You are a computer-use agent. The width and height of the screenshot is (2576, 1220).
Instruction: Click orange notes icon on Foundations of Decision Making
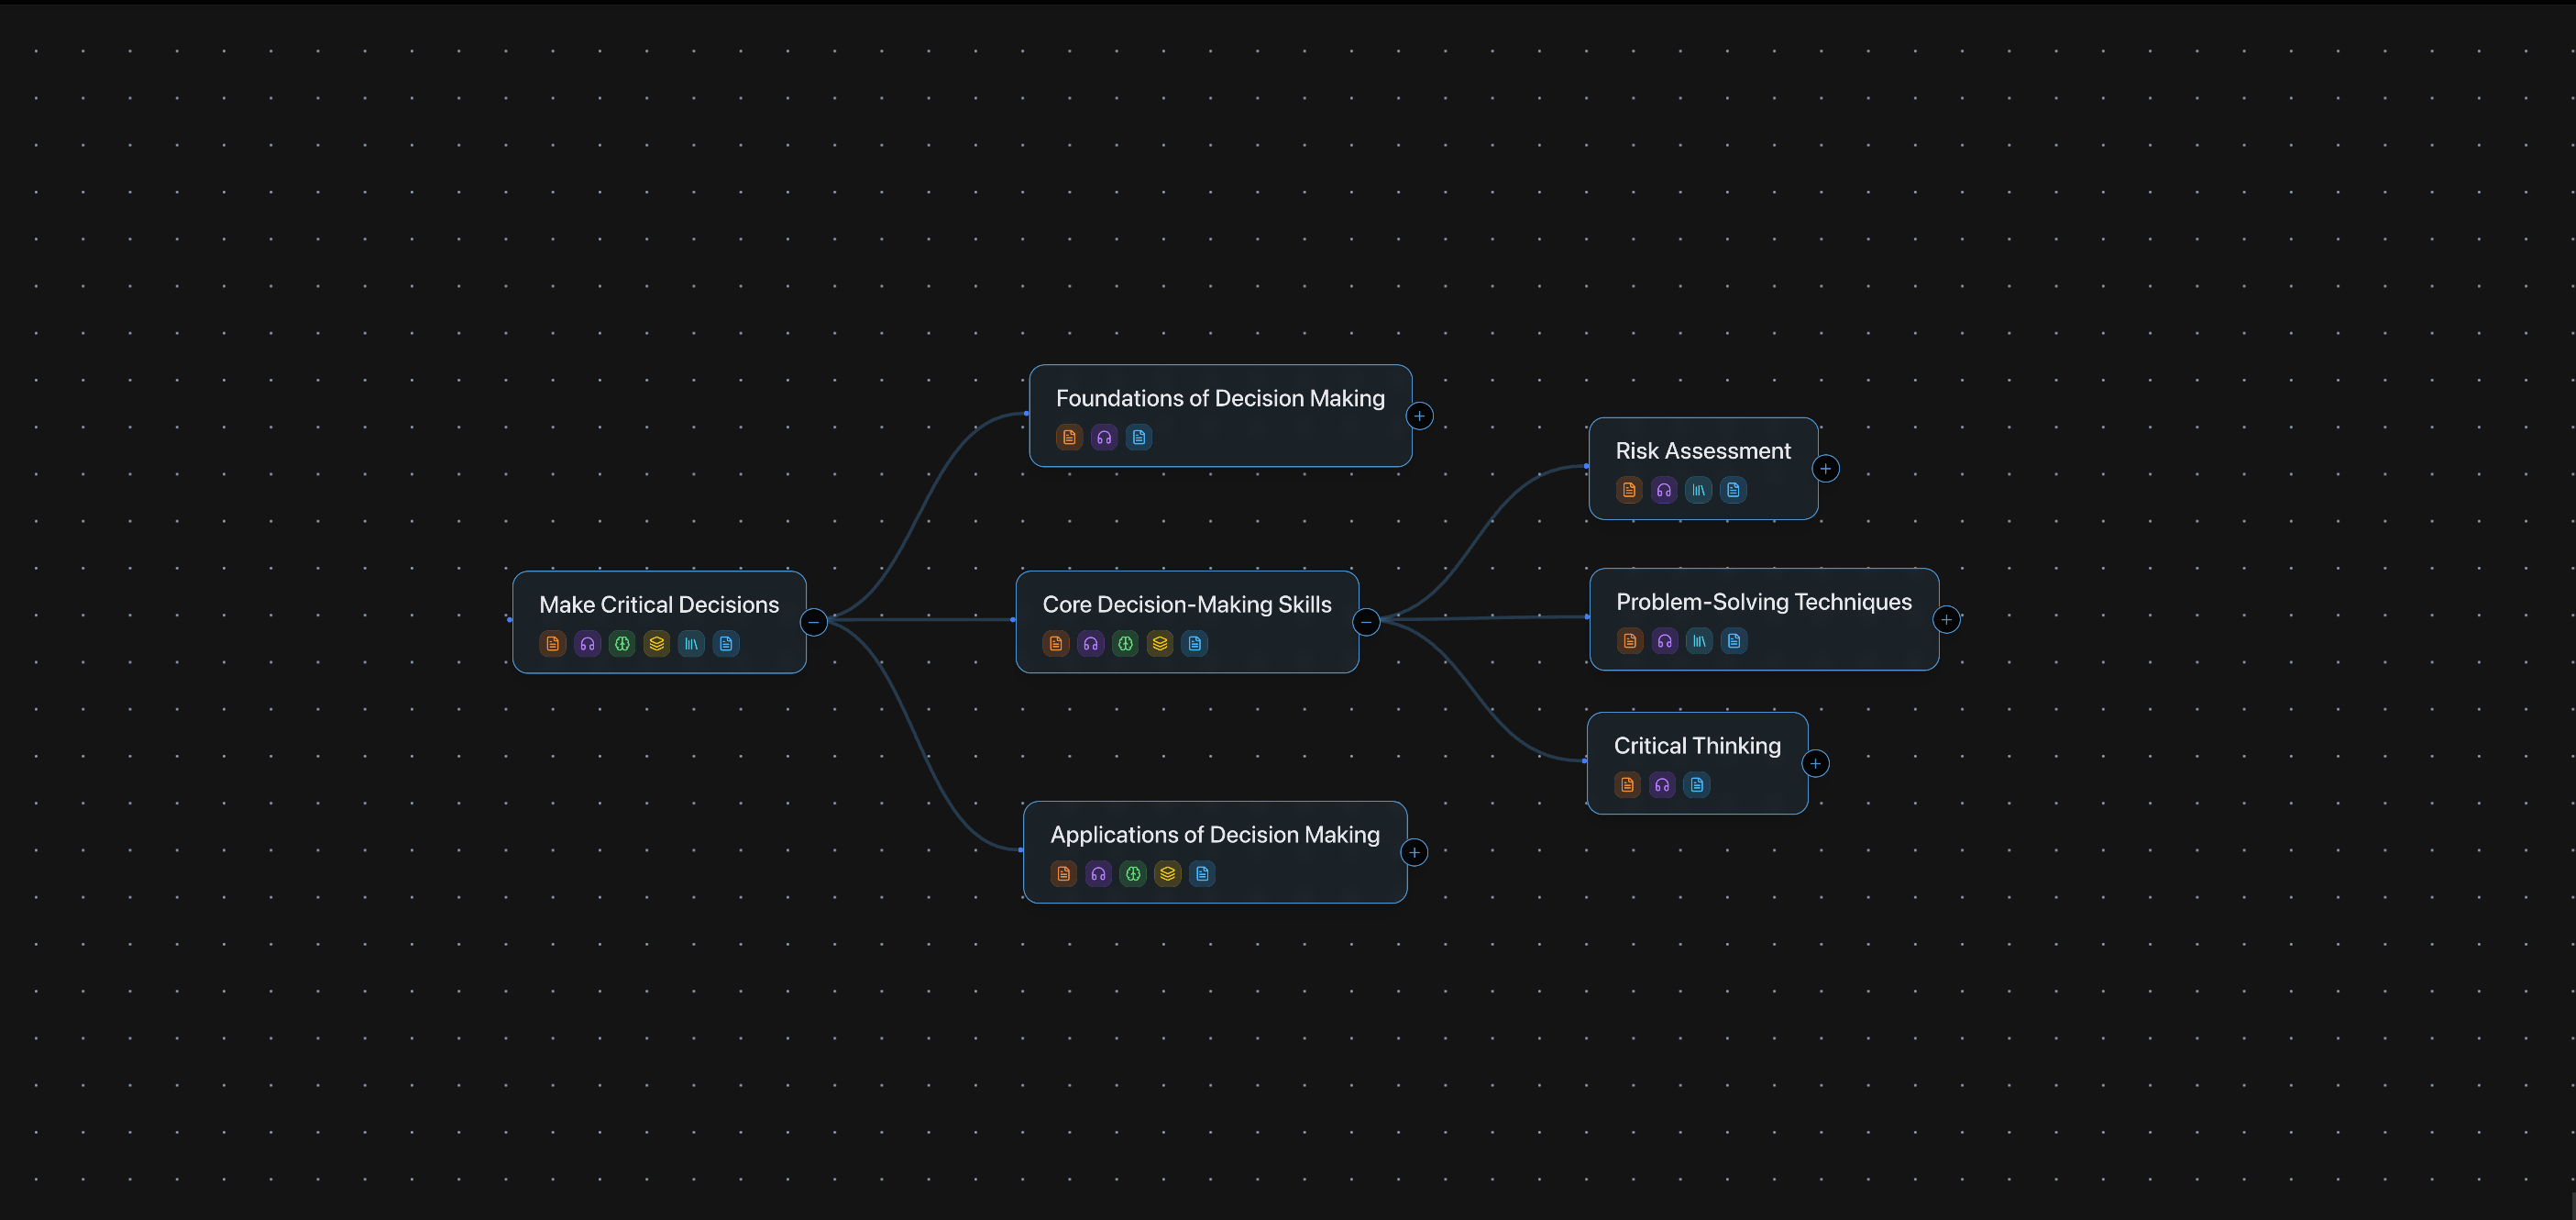click(1069, 438)
